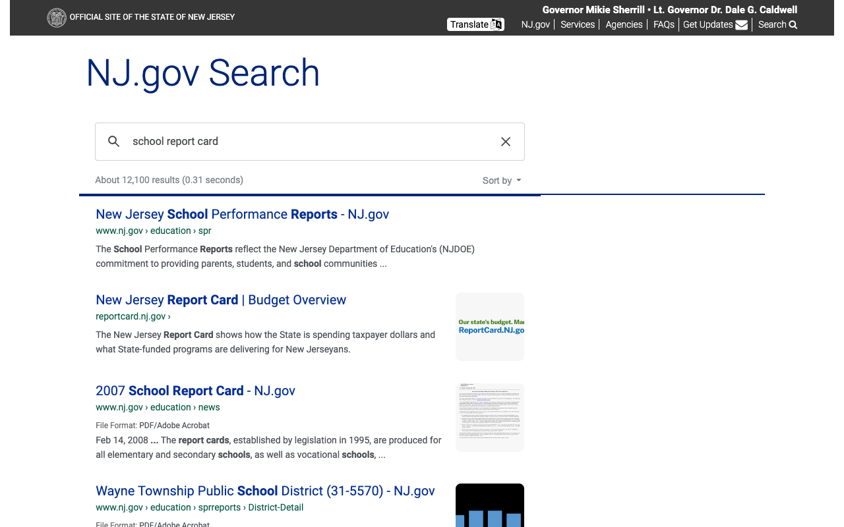Open the FAQs header link
The width and height of the screenshot is (844, 527).
[664, 24]
